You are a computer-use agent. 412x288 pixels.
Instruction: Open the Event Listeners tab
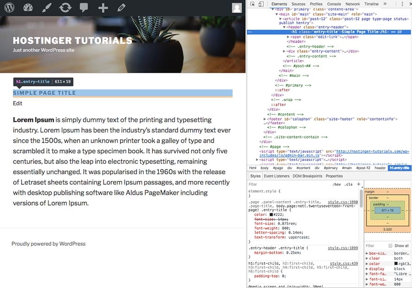tap(276, 176)
